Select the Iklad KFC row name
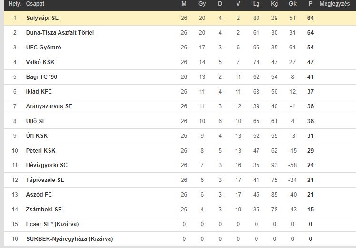Screen dimensions: 356x248 tap(39, 92)
